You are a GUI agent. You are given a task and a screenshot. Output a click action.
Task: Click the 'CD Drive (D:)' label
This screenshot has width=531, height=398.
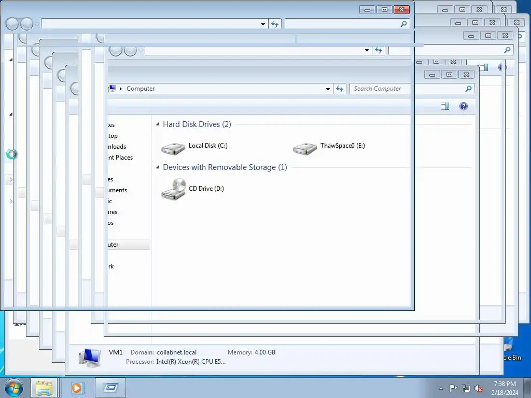[206, 189]
